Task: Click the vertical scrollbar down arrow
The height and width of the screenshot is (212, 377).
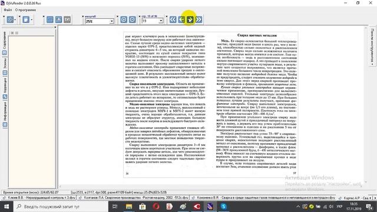Action: tap(366, 182)
